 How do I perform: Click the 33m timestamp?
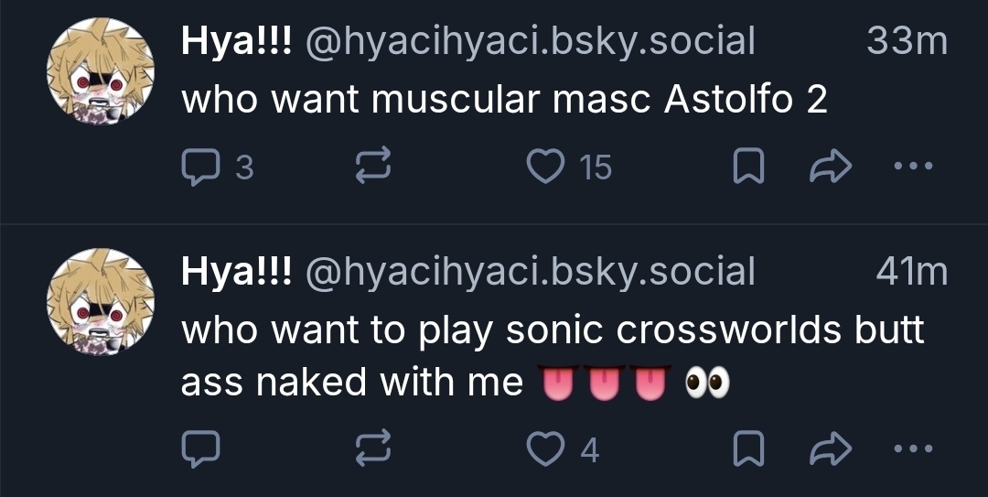click(906, 41)
